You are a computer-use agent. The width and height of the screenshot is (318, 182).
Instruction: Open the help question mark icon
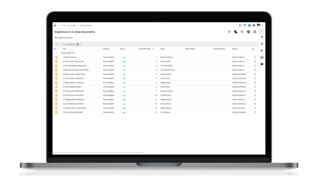coord(254,25)
